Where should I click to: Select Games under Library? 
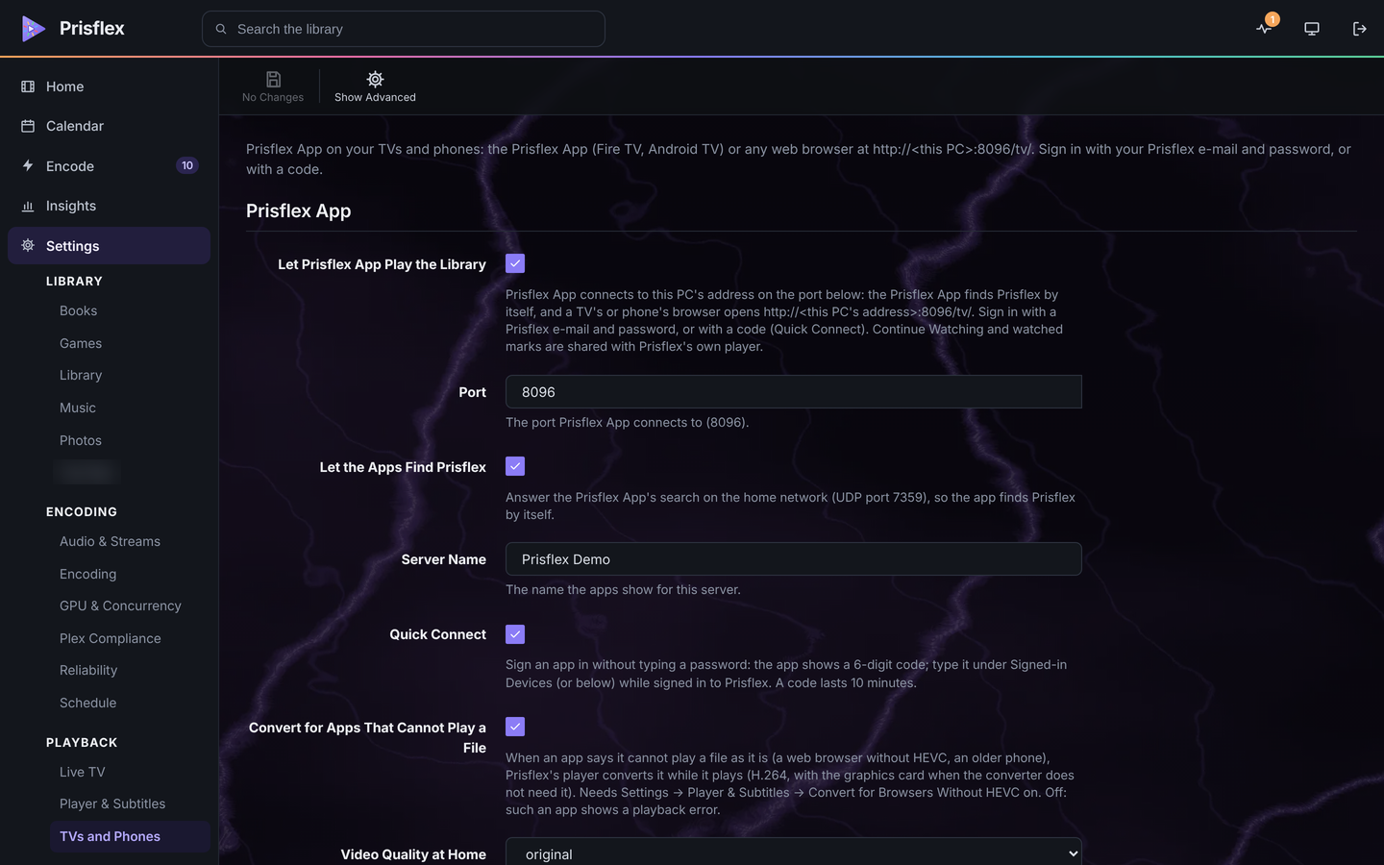[81, 343]
